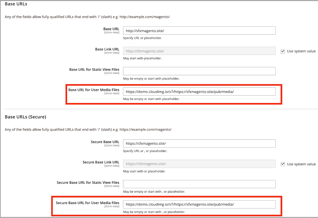Click the 'Base URL for User Media Files' label

click(93, 90)
